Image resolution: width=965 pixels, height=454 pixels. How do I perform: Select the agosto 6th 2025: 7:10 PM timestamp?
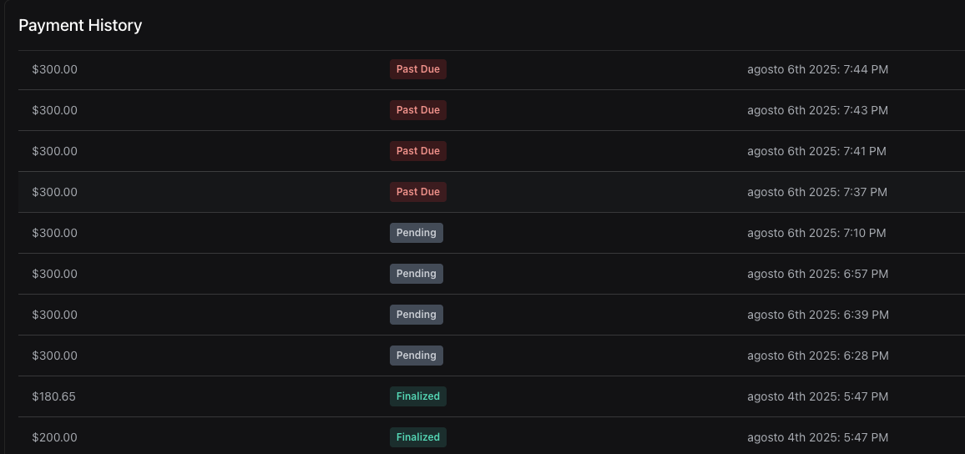816,233
